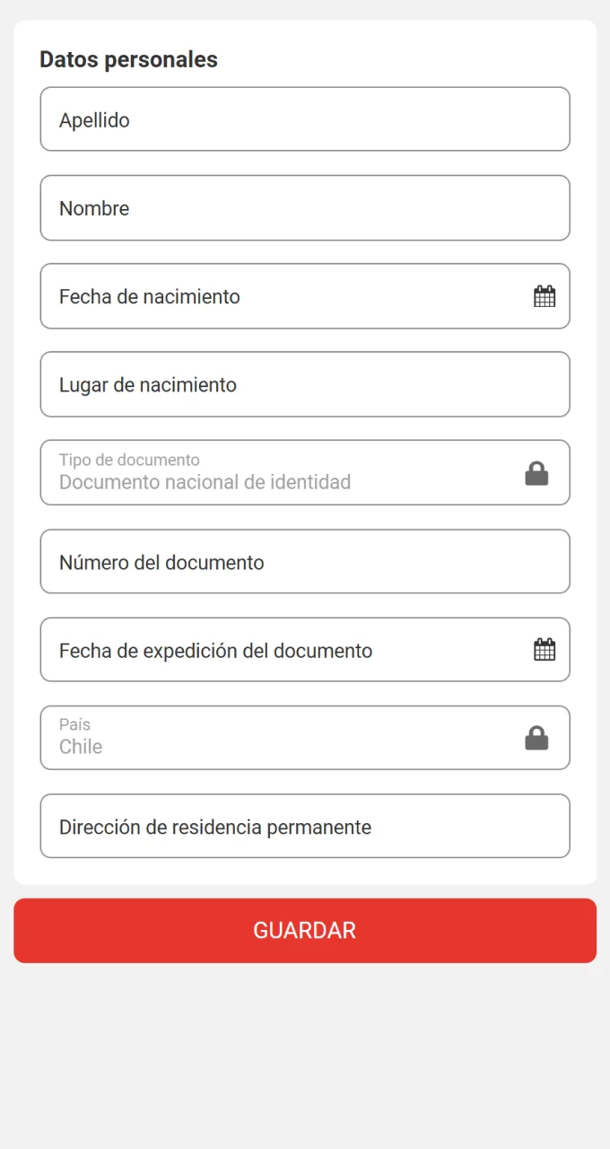Click inside the Apellido input field
This screenshot has width=610, height=1149.
click(x=305, y=118)
